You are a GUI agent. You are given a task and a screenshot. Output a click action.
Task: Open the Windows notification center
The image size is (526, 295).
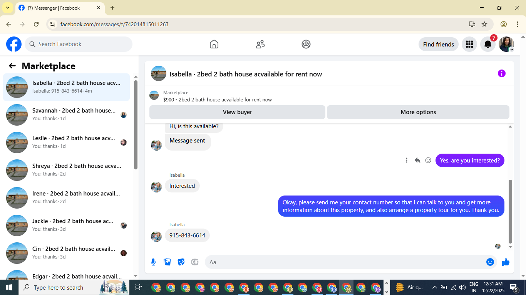pyautogui.click(x=514, y=287)
